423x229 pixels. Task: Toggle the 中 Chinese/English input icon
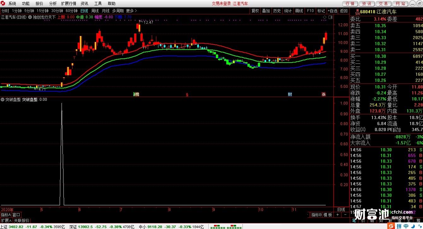(x=406, y=226)
